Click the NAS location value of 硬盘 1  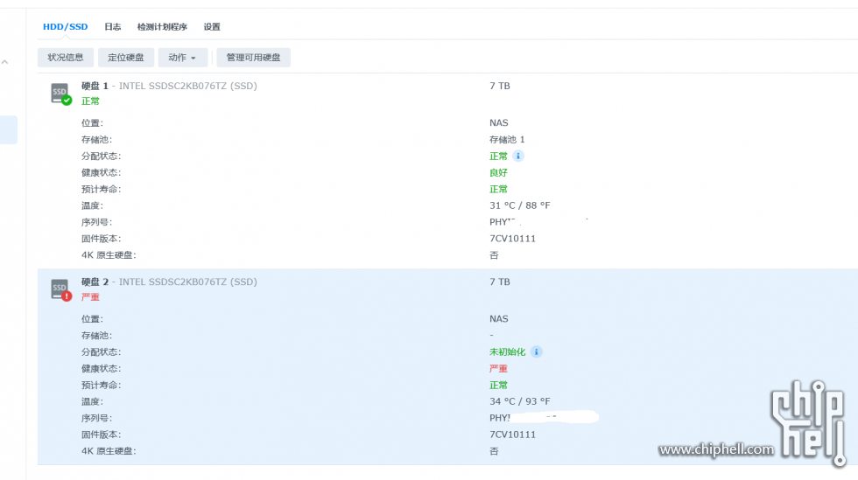tap(498, 123)
